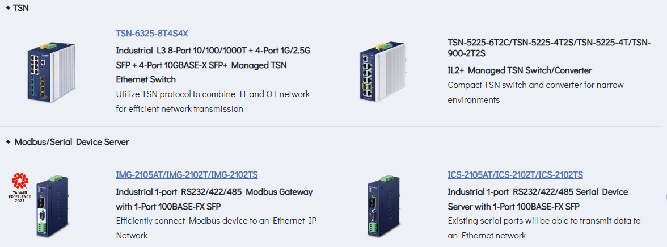Click the Serial Device Server 100BASE-FX SFP title
This screenshot has width=667, height=247.
538,199
